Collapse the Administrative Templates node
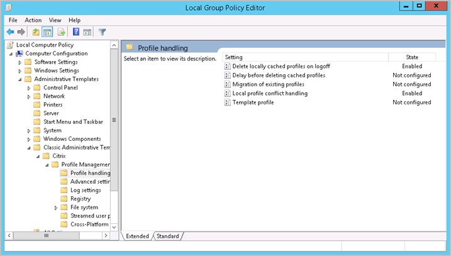The width and height of the screenshot is (451, 256). (20, 79)
